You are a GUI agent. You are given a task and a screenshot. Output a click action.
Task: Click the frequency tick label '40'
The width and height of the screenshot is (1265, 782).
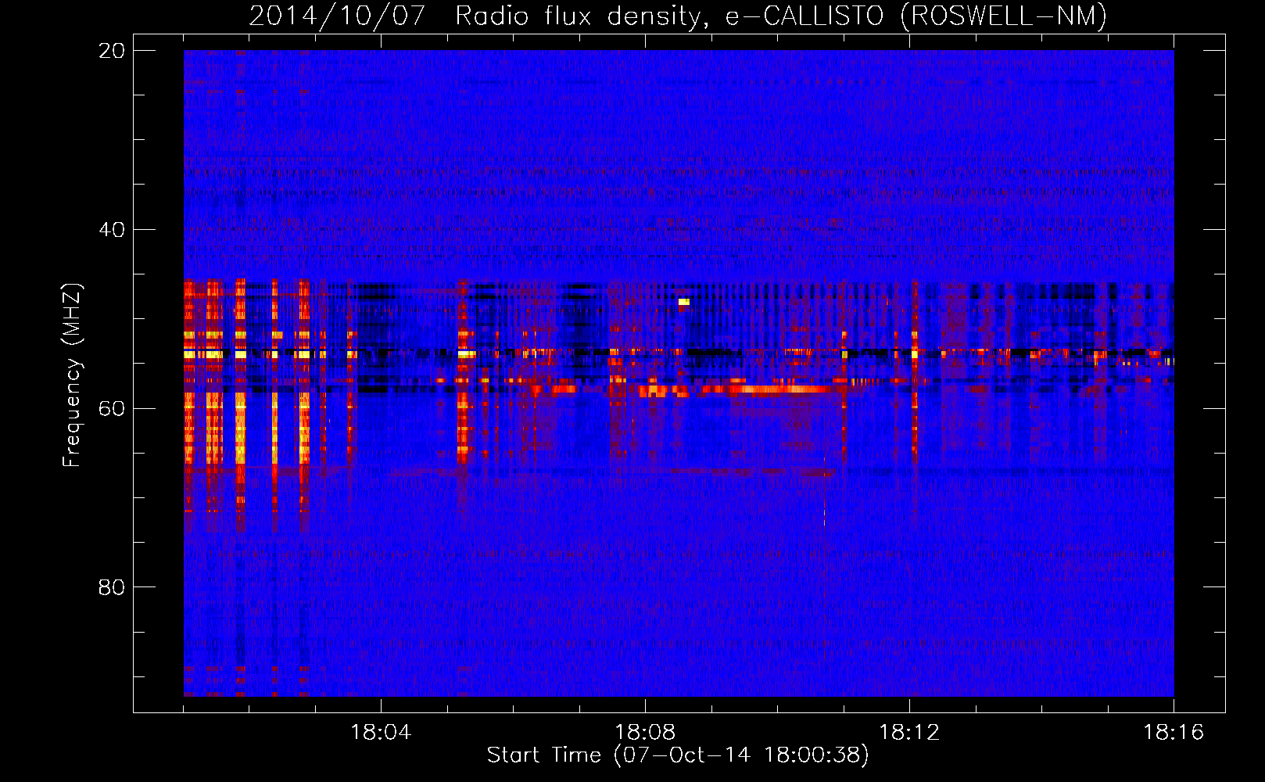pos(112,230)
